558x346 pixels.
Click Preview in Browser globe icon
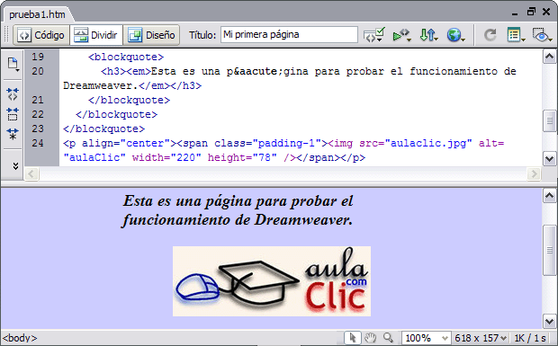[x=455, y=35]
